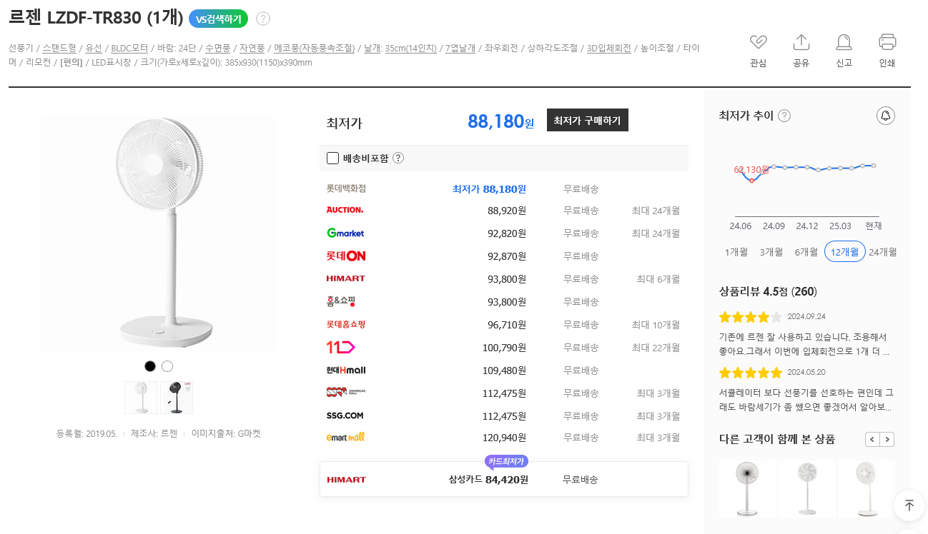
Task: Click help icon beside VS검색하기 badge
Action: pos(263,19)
